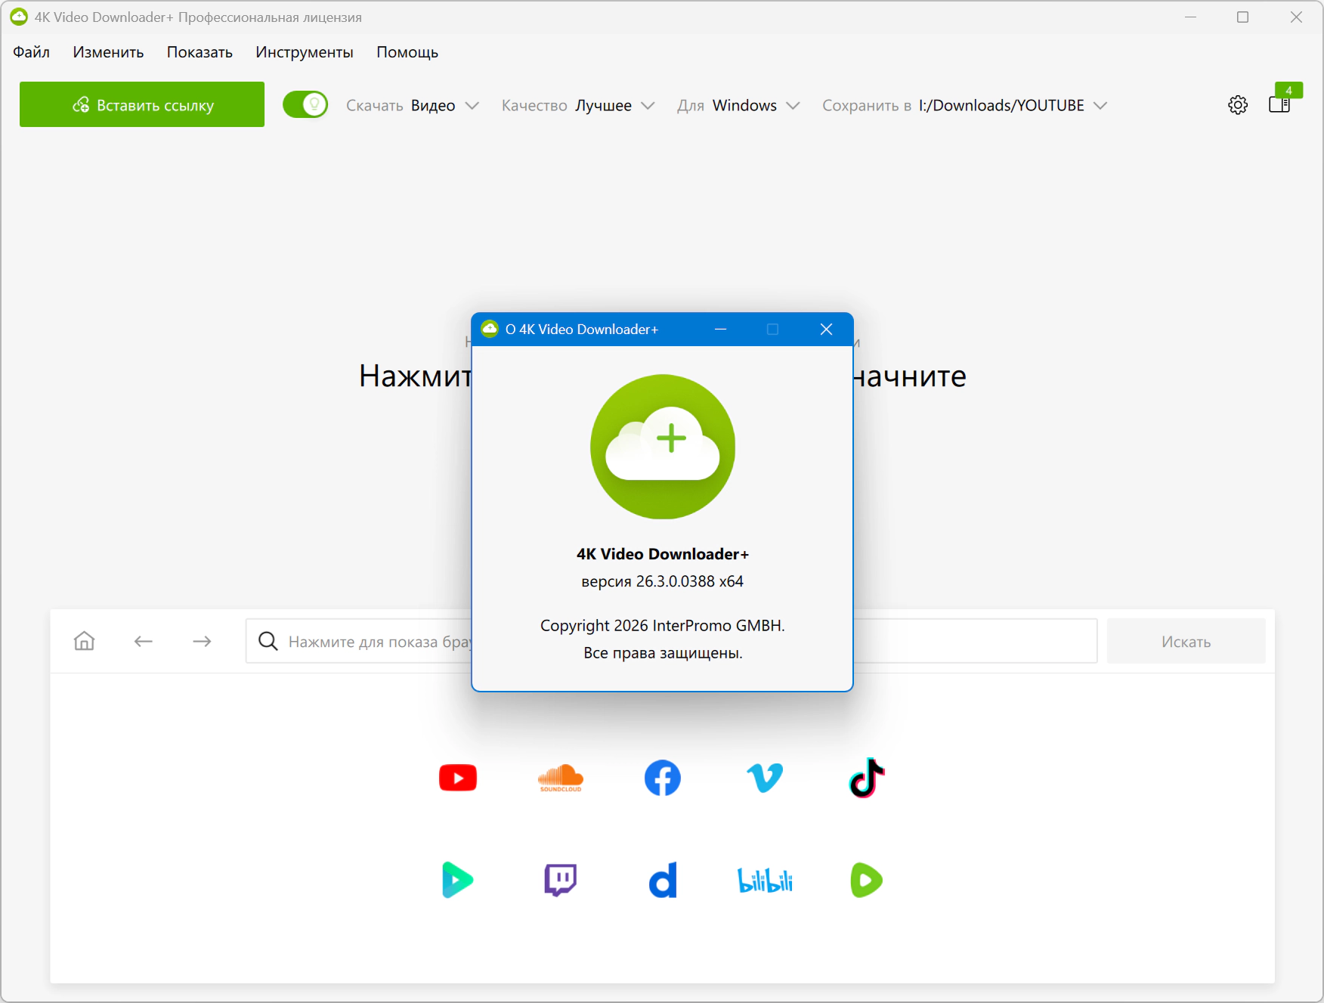This screenshot has width=1324, height=1003.
Task: Open the Показать menu
Action: pos(200,52)
